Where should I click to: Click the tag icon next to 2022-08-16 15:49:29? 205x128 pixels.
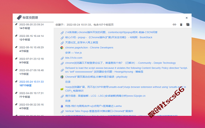pyautogui.click(x=16, y=47)
